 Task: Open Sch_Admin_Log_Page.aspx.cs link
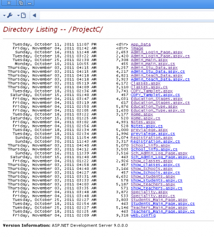tap(163, 157)
